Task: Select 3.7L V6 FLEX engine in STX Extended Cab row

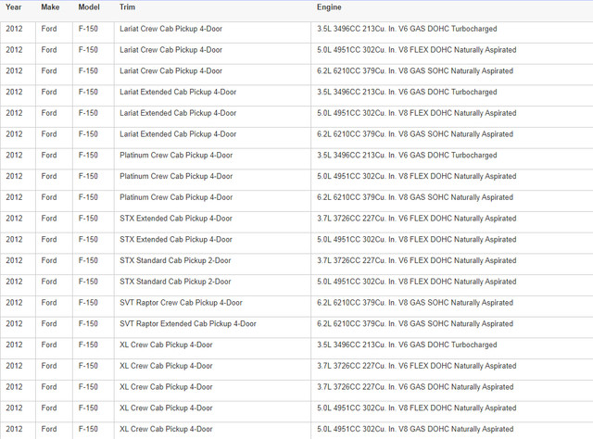Action: [x=416, y=219]
